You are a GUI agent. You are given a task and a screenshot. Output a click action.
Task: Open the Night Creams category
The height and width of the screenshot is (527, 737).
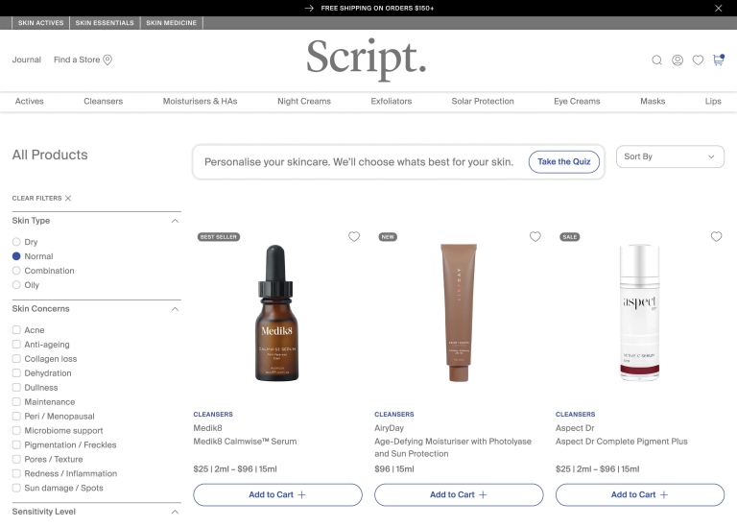point(304,101)
